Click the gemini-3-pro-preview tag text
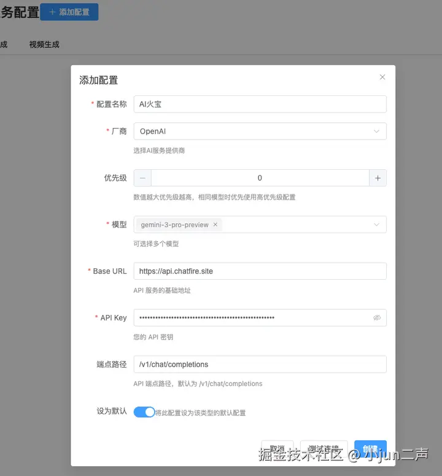Image resolution: width=442 pixels, height=476 pixels. [x=174, y=224]
